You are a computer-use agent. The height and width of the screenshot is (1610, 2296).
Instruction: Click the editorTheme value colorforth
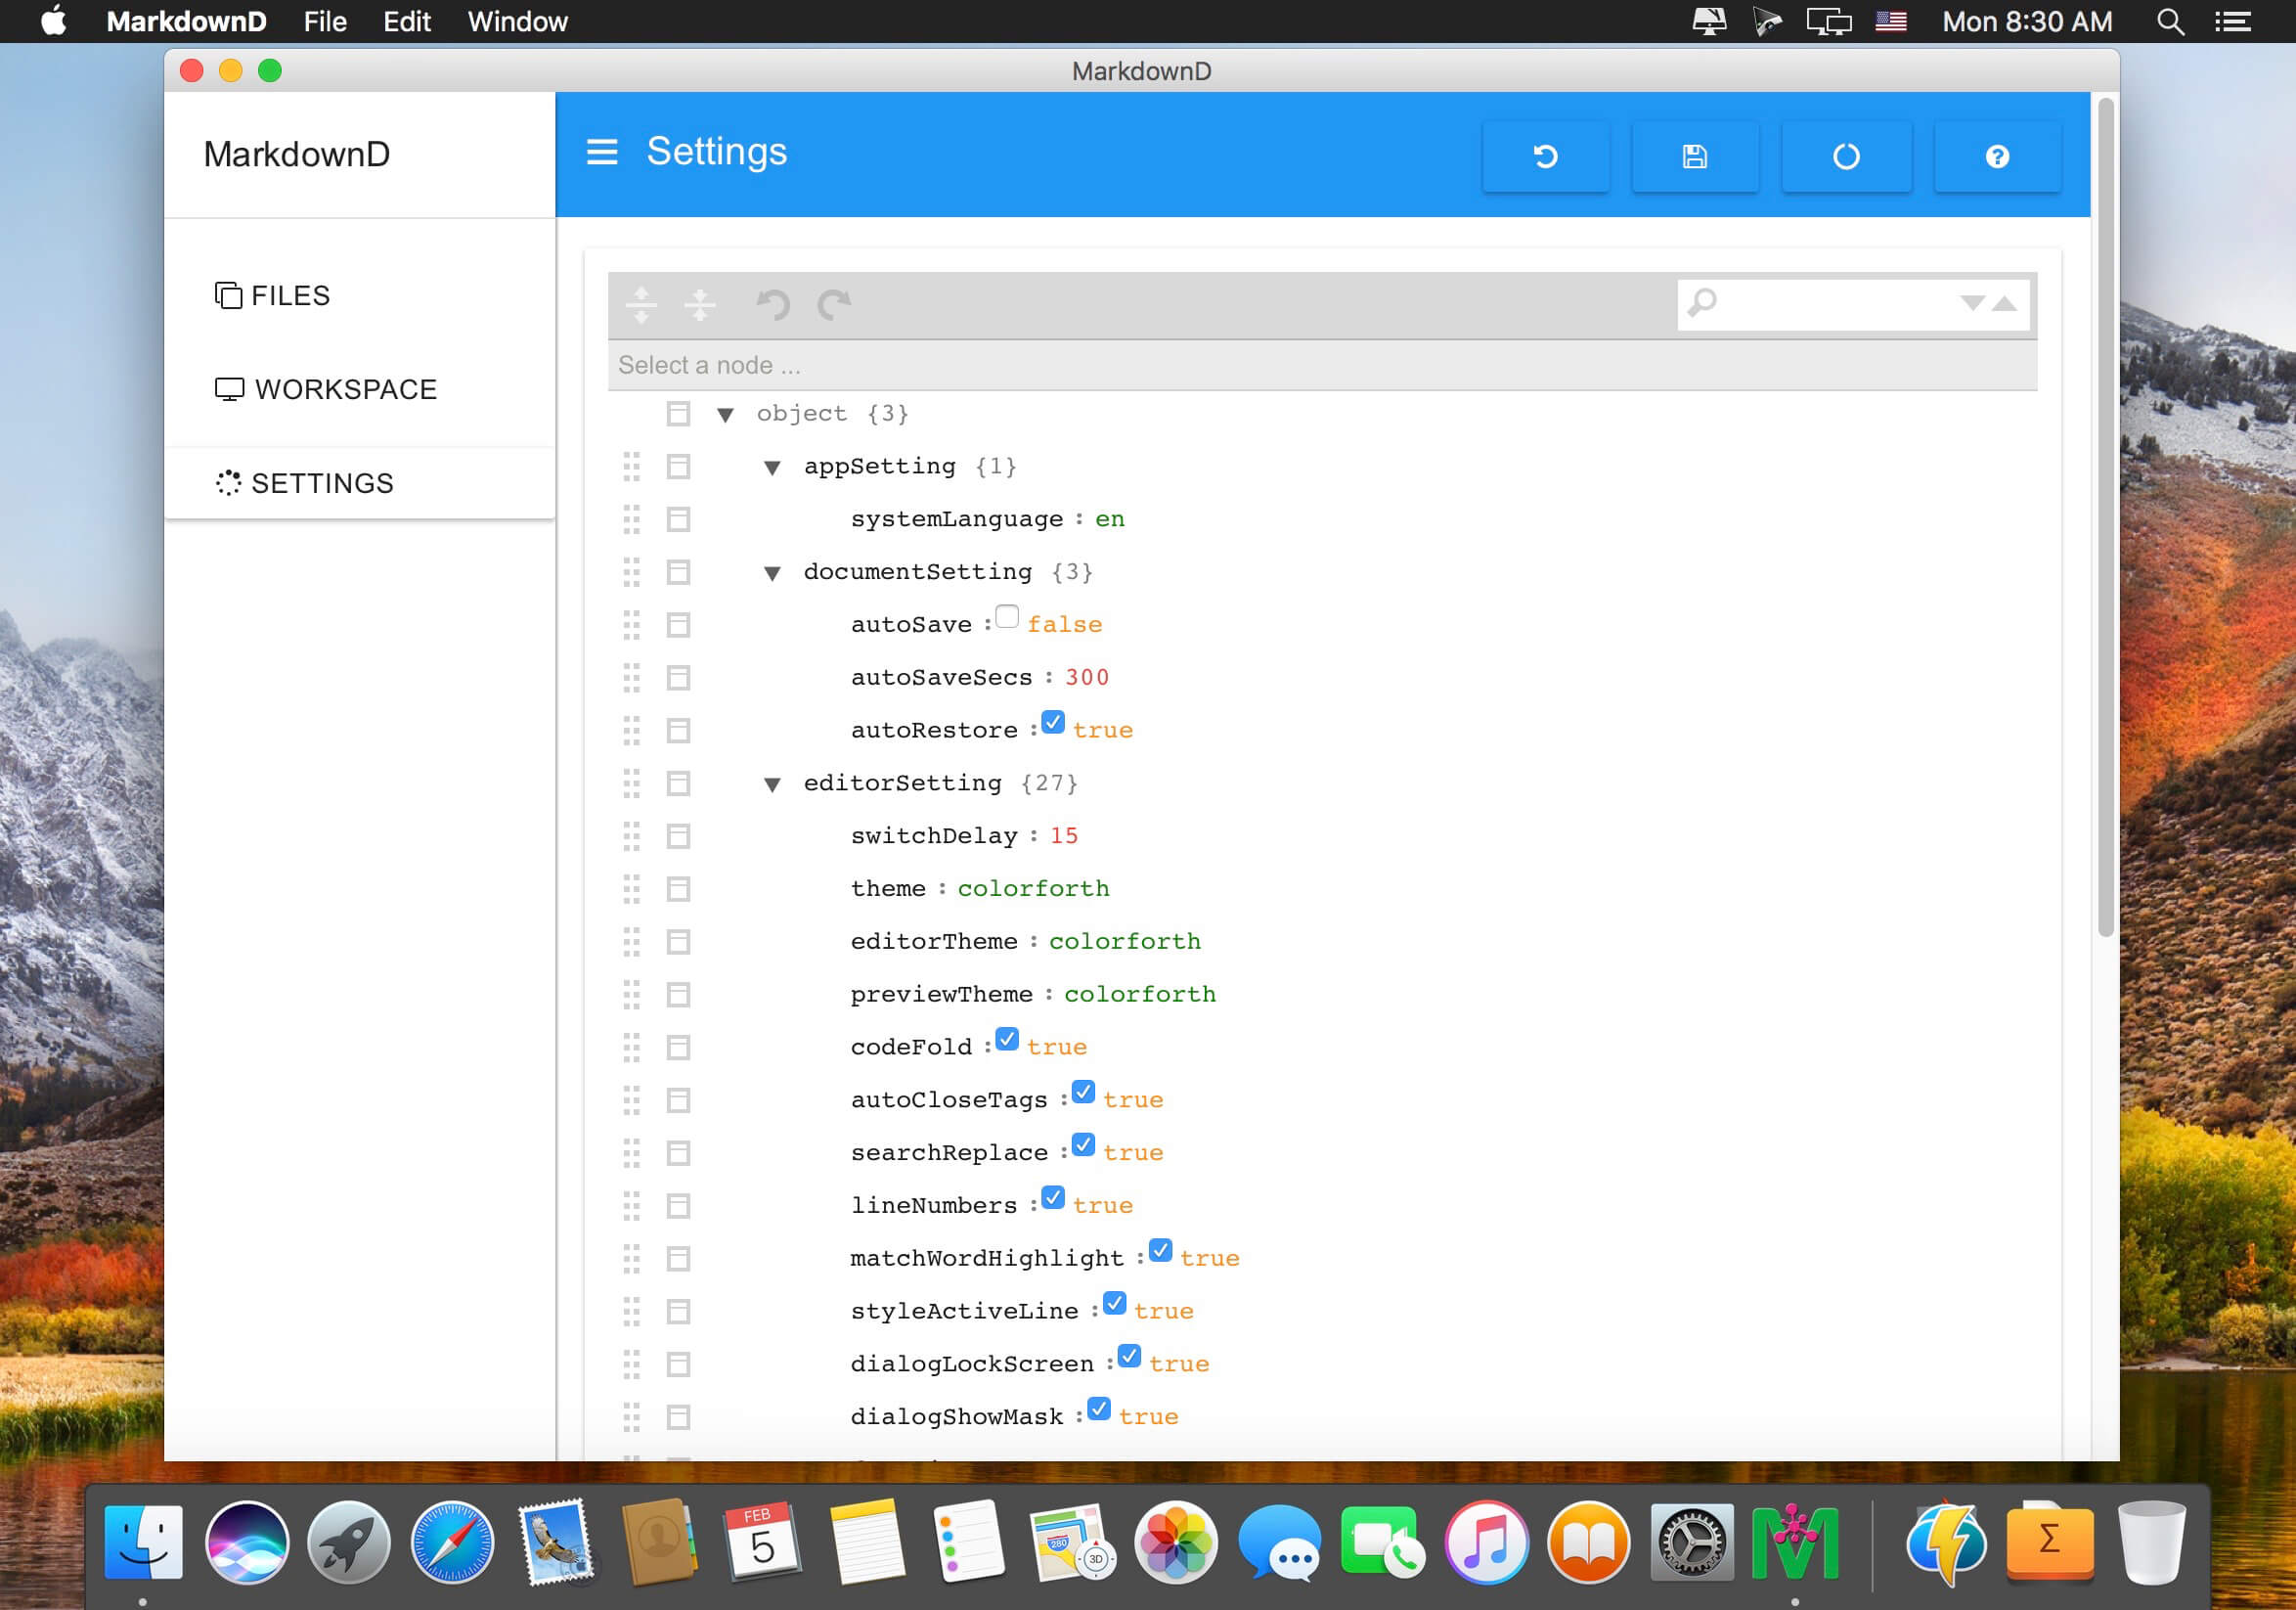pyautogui.click(x=1125, y=942)
